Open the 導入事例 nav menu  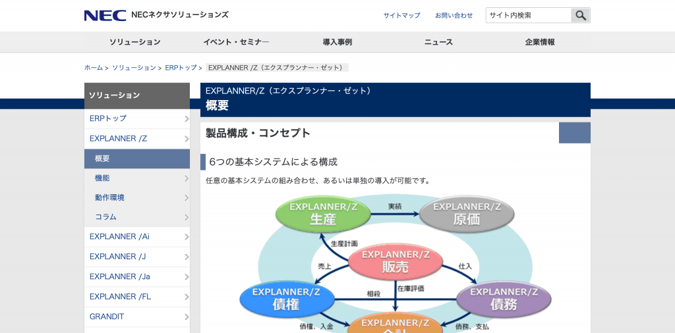[337, 42]
